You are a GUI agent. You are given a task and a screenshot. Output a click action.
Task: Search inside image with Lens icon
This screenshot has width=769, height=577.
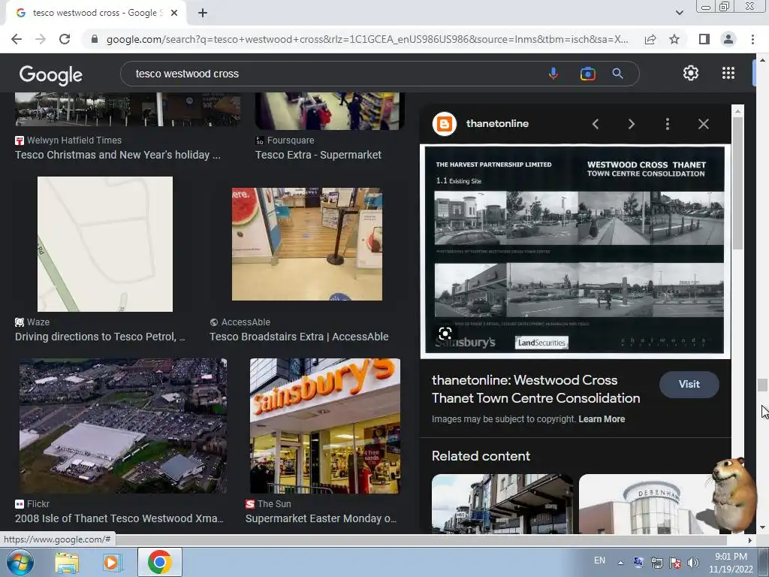445,334
